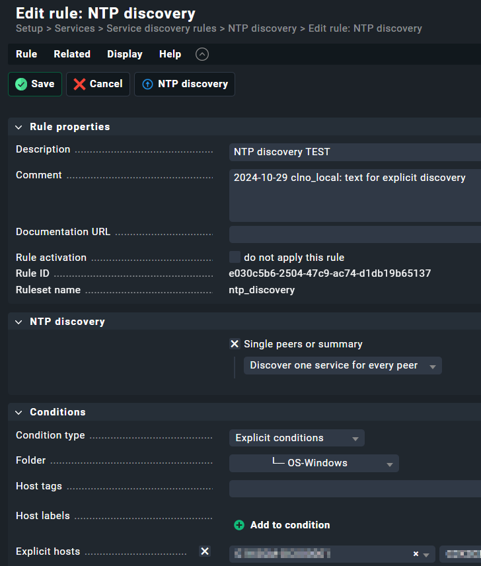481x566 pixels.
Task: Open the Related menu
Action: [72, 54]
